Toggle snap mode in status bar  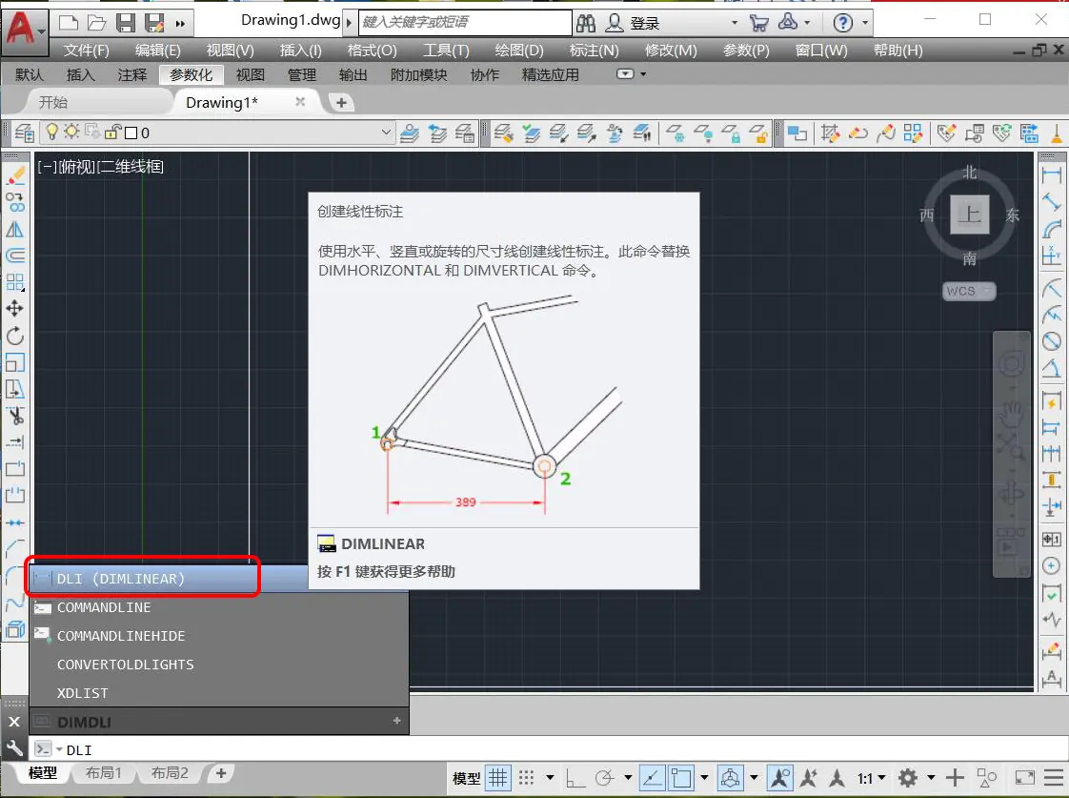tap(526, 778)
